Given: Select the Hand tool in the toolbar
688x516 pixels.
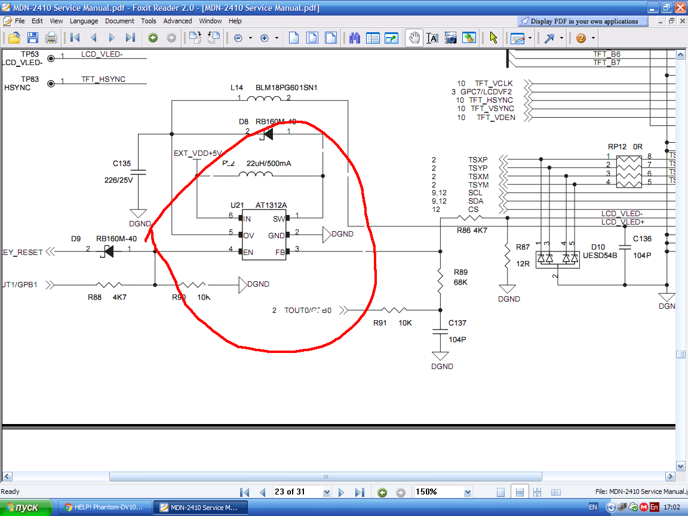Looking at the screenshot, I should 413,38.
